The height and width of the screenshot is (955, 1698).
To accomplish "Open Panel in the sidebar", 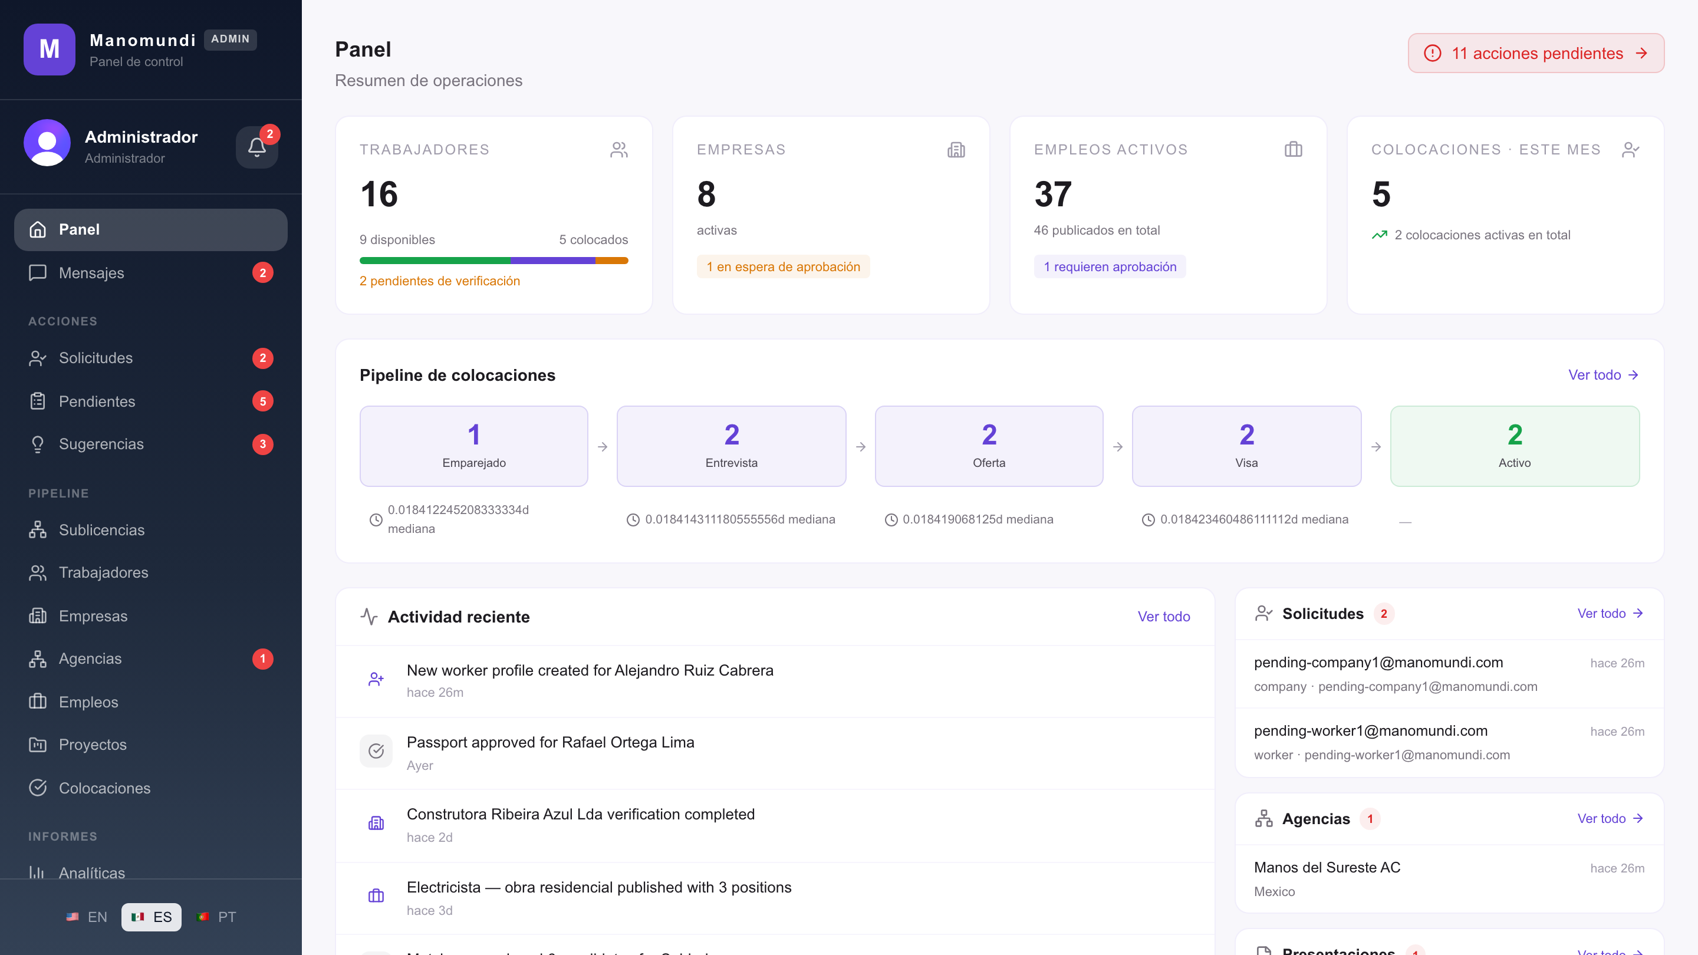I will [151, 229].
